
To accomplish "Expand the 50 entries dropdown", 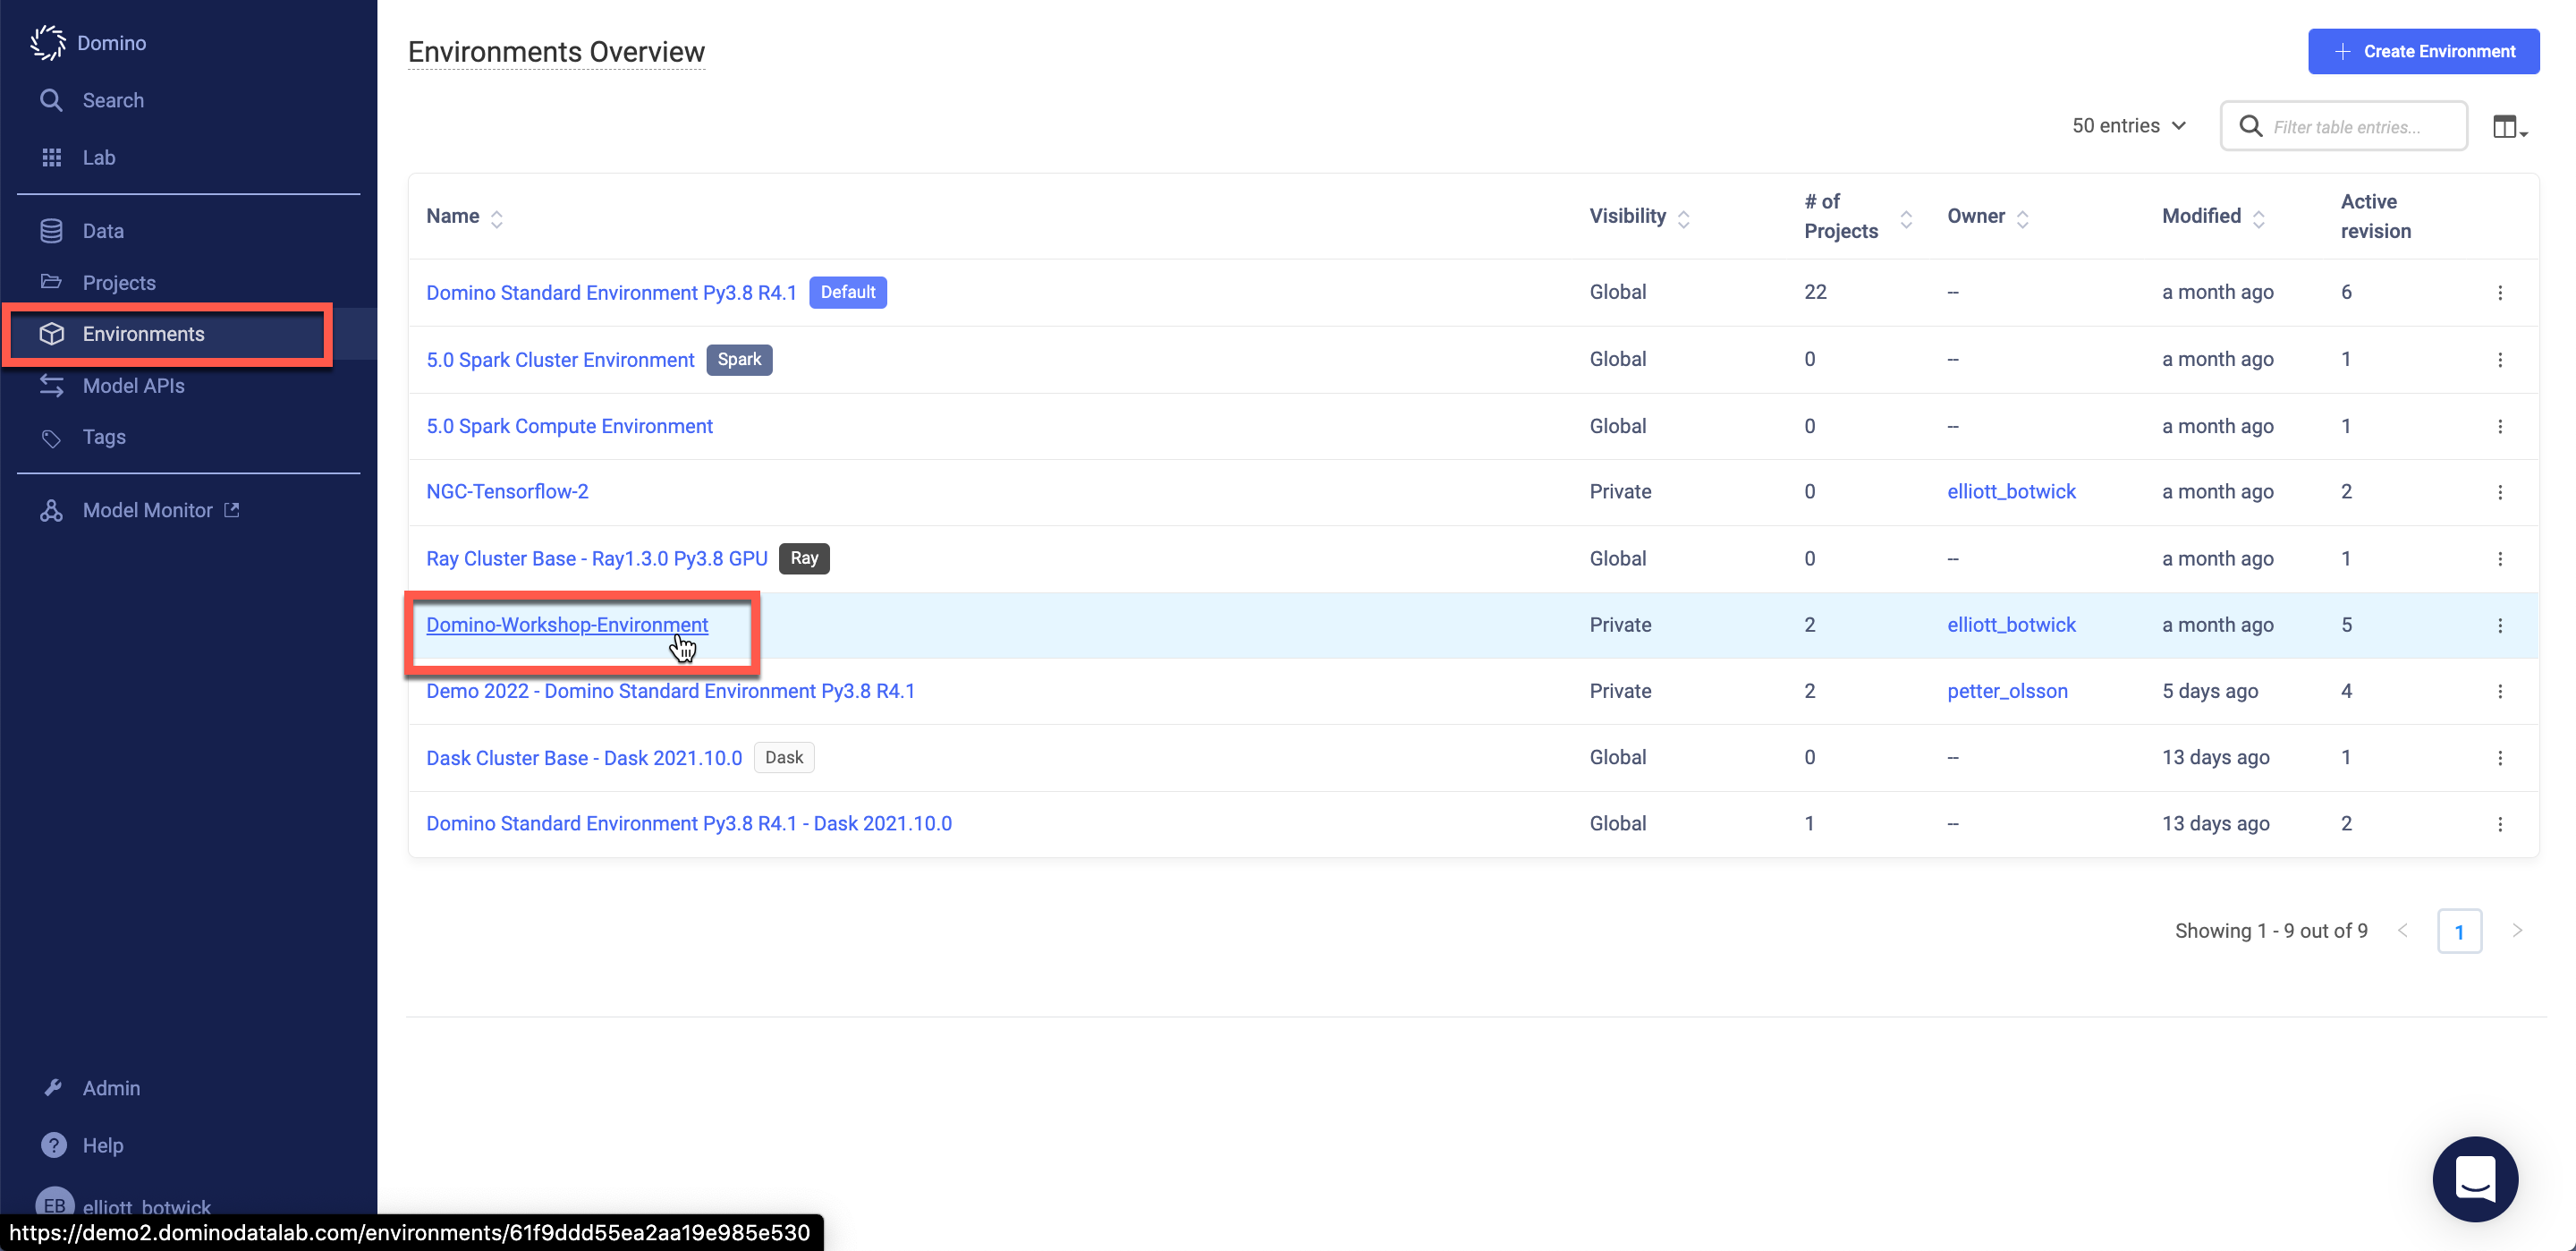I will 2129,126.
